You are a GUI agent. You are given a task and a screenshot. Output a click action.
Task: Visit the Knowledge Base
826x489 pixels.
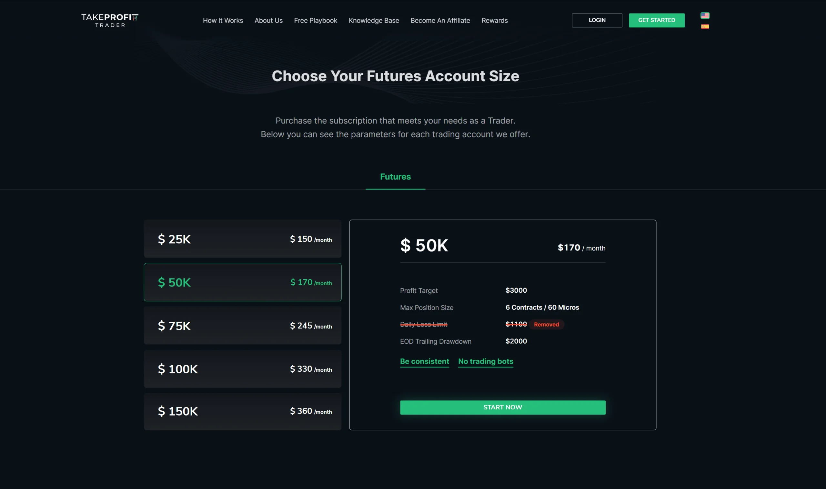click(x=374, y=20)
